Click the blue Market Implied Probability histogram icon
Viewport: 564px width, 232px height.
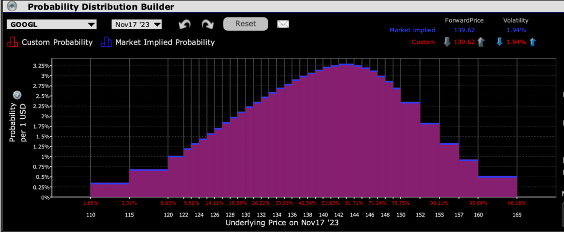(x=107, y=42)
